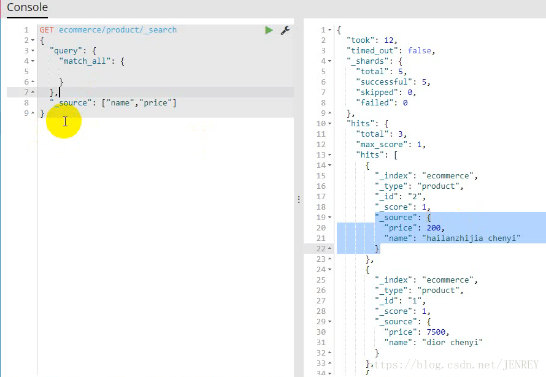The width and height of the screenshot is (546, 377).
Task: Click the fold-end arrow at request line 9
Action: [x=33, y=113]
